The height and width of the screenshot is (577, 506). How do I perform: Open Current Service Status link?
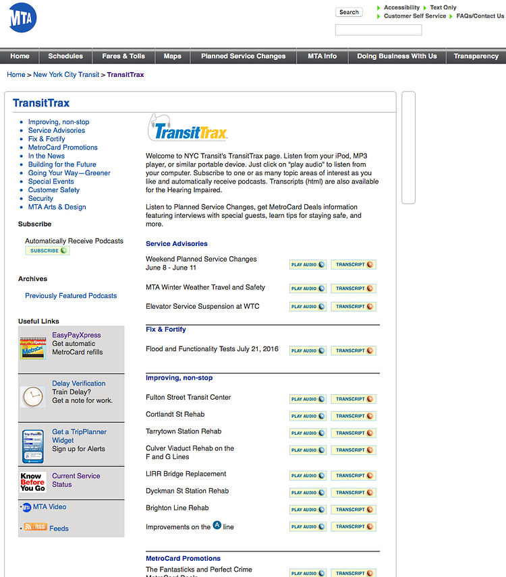(76, 480)
